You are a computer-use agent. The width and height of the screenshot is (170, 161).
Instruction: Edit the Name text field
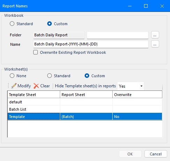pyautogui.click(x=91, y=44)
